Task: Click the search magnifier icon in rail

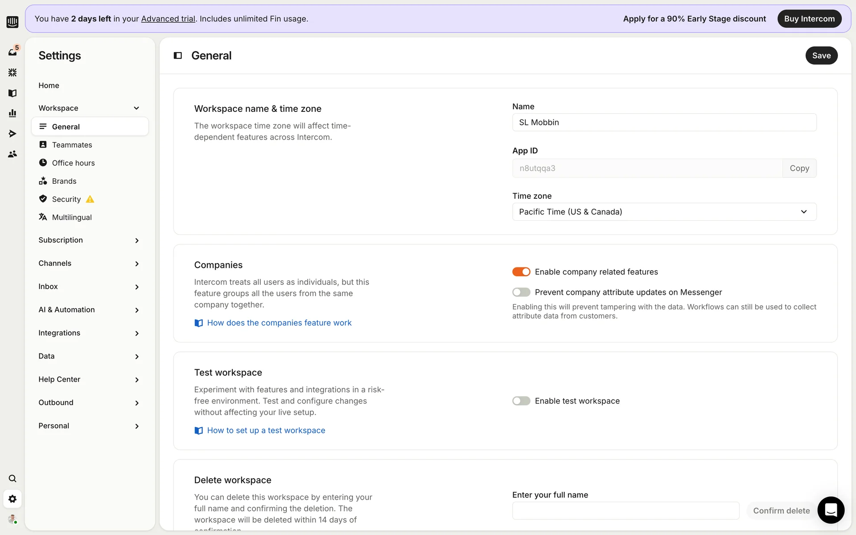Action: click(x=12, y=478)
